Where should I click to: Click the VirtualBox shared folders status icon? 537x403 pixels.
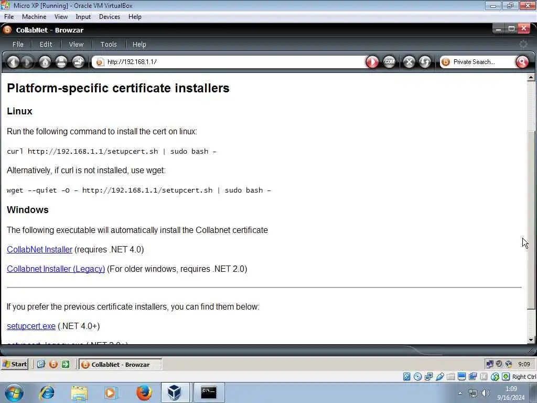click(450, 377)
